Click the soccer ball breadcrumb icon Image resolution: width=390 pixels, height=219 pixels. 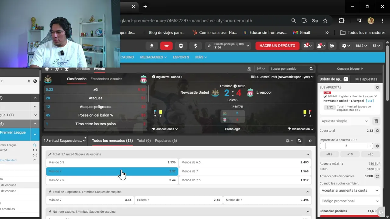pos(57,69)
